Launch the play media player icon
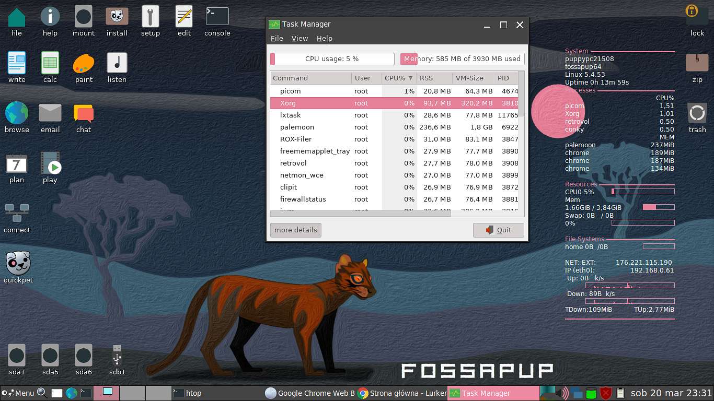 coord(50,163)
